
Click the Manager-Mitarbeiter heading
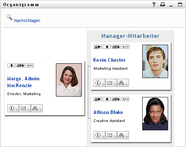click(x=130, y=36)
